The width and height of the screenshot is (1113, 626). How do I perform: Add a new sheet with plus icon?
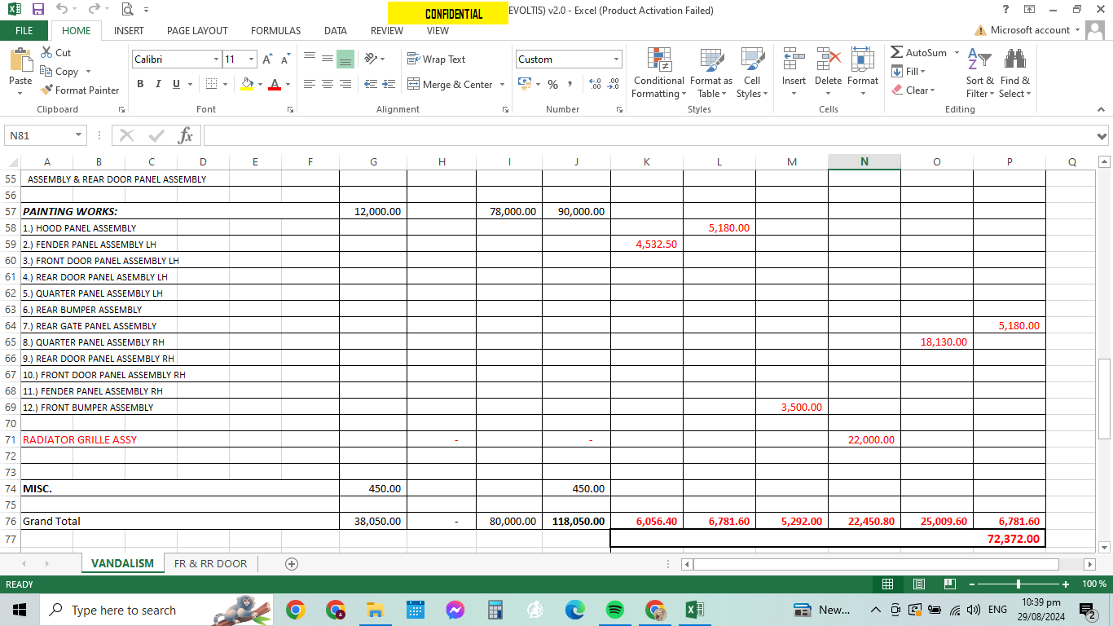(x=291, y=563)
